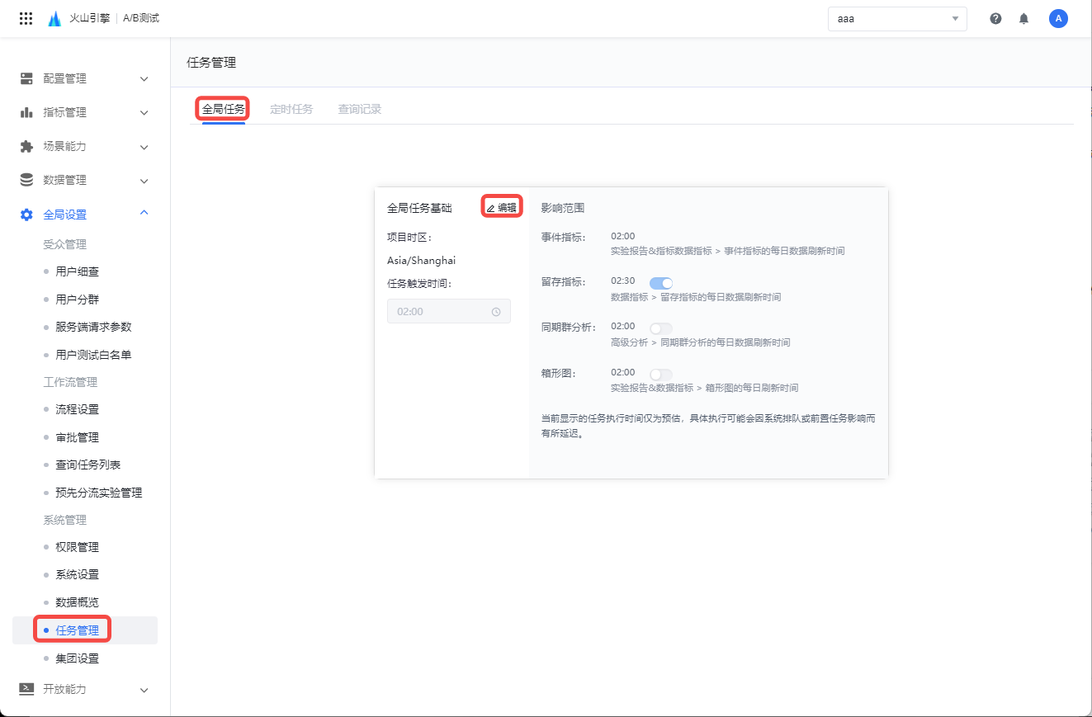Open the help question mark icon
Viewport: 1092px width, 717px height.
pos(995,18)
